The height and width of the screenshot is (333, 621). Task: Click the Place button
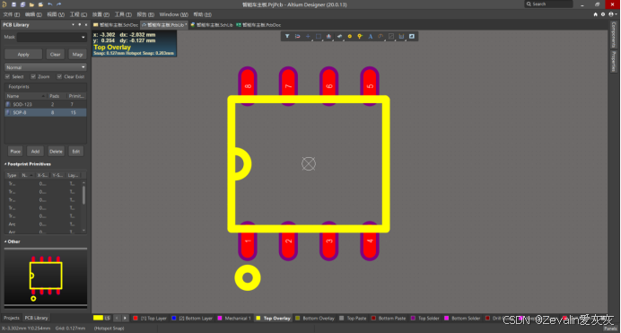click(x=15, y=152)
